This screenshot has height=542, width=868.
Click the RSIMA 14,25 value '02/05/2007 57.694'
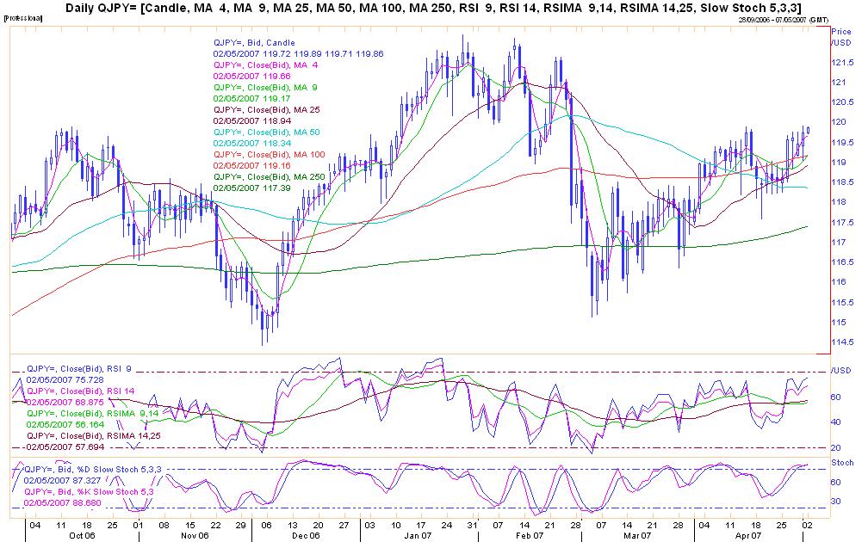pyautogui.click(x=65, y=447)
